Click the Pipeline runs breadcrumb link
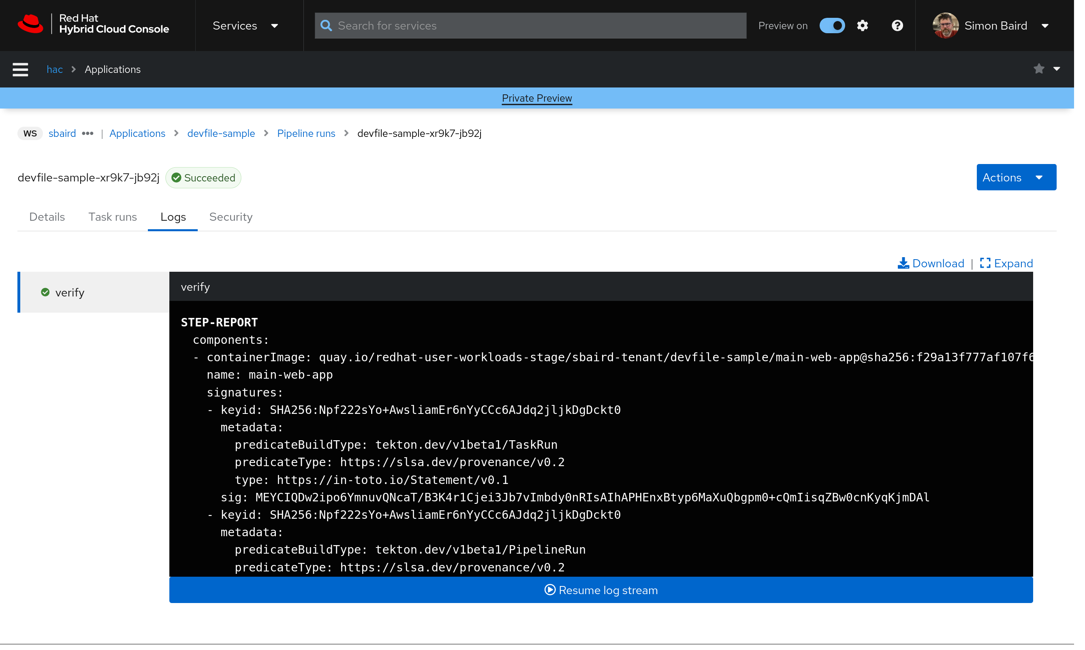 [x=306, y=133]
